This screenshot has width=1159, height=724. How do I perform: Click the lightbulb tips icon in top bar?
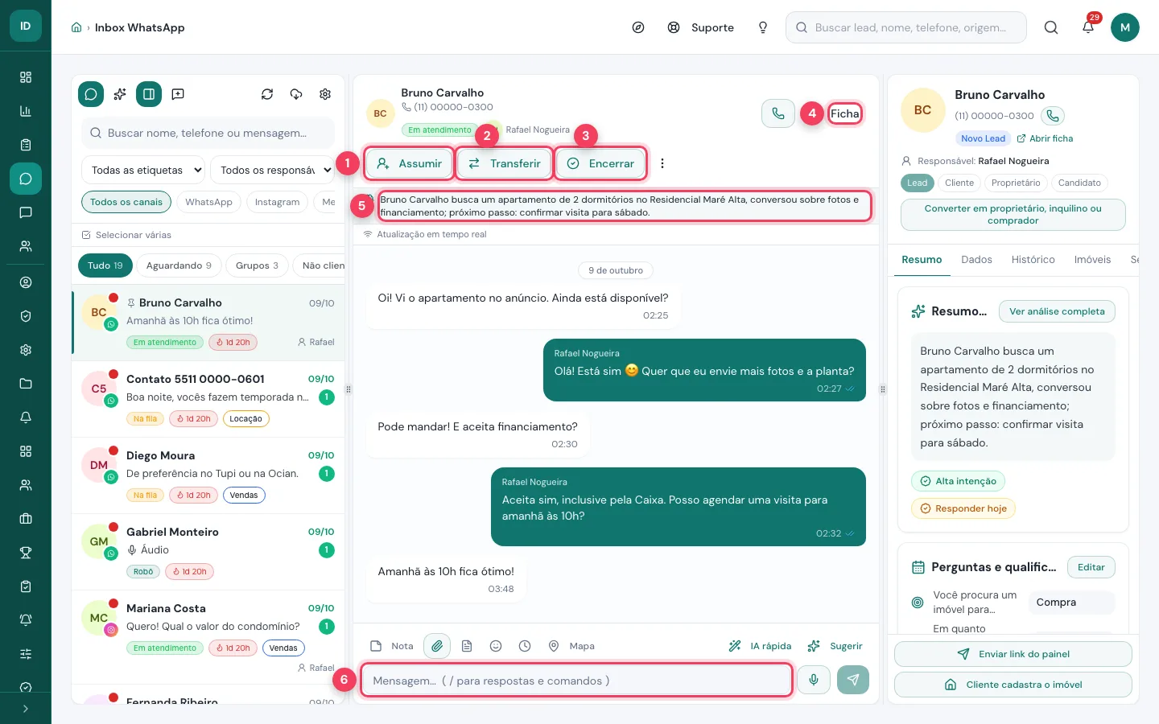[x=763, y=27]
